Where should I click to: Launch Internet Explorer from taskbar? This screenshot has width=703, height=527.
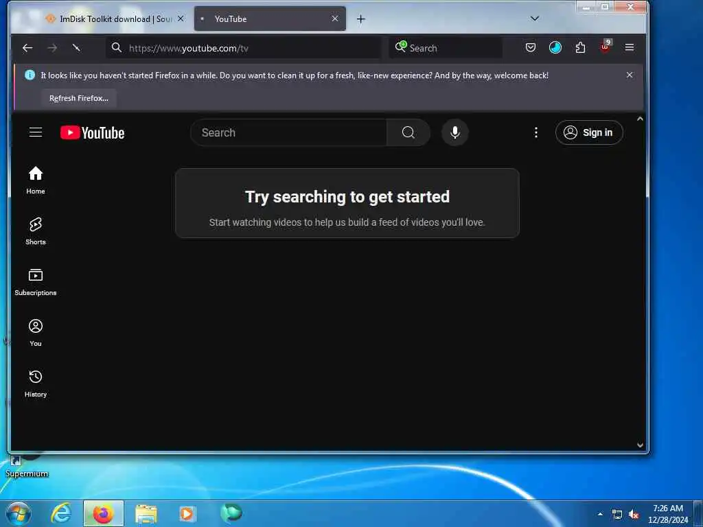click(x=61, y=513)
